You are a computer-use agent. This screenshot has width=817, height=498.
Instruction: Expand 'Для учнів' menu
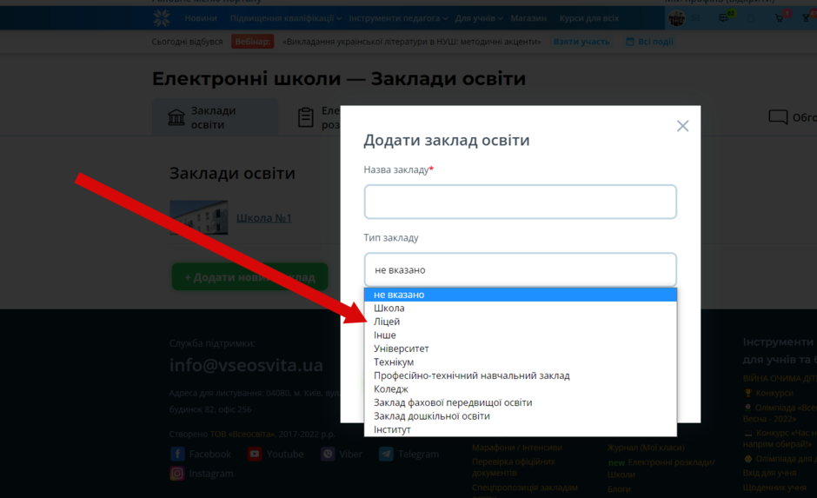[x=479, y=18]
